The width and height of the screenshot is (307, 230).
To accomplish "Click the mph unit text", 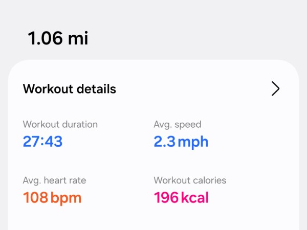I will [193, 142].
